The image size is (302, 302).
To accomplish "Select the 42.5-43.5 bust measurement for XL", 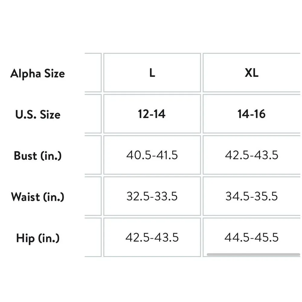I will click(x=252, y=155).
